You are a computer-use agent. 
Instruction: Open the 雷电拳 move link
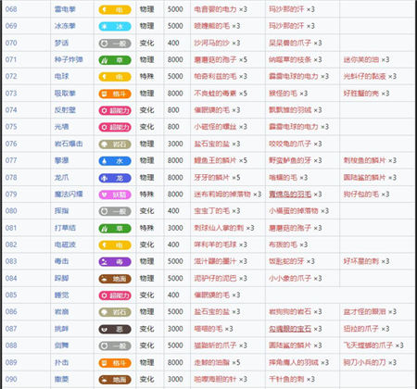(x=65, y=9)
